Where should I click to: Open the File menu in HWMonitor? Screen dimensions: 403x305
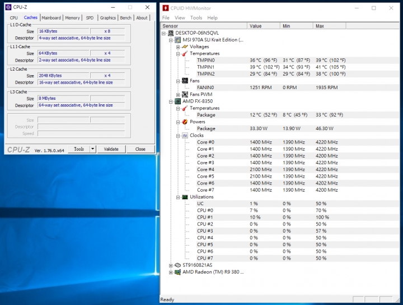tap(166, 18)
